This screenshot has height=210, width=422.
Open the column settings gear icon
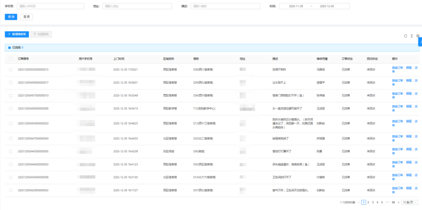point(417,36)
